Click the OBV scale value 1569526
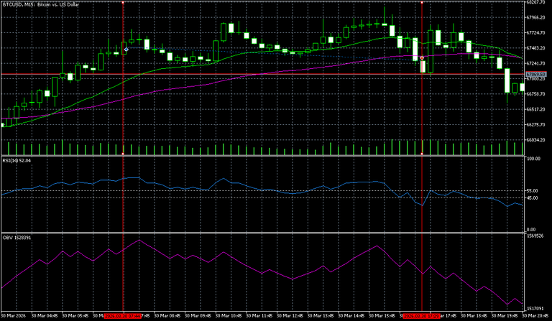Image resolution: width=552 pixels, height=321 pixels. coord(534,236)
